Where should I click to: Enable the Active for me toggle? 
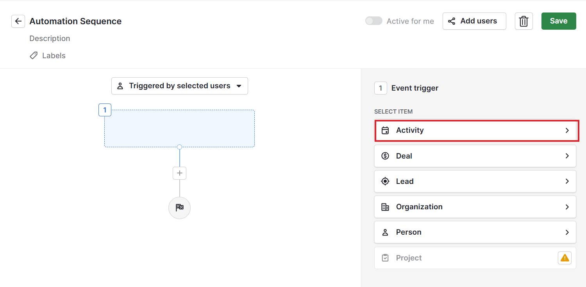click(x=373, y=21)
